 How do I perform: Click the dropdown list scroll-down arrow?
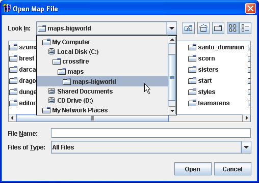pos(172,111)
